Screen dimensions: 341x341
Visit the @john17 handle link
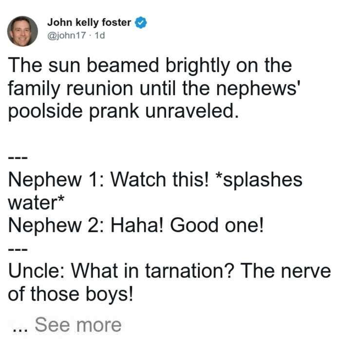pos(67,36)
